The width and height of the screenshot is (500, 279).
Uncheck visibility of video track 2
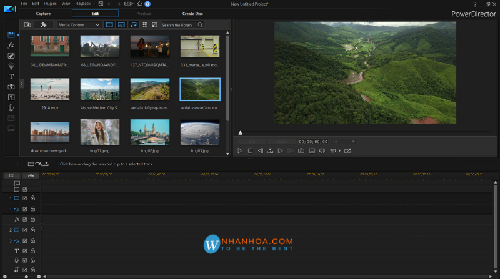(24, 230)
